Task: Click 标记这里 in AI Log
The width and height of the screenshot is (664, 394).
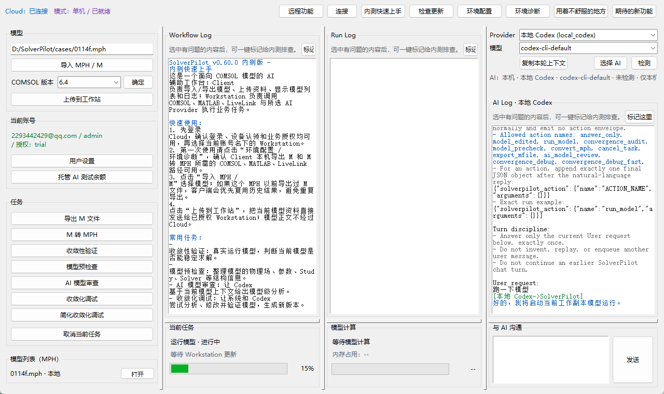Action: tap(640, 117)
